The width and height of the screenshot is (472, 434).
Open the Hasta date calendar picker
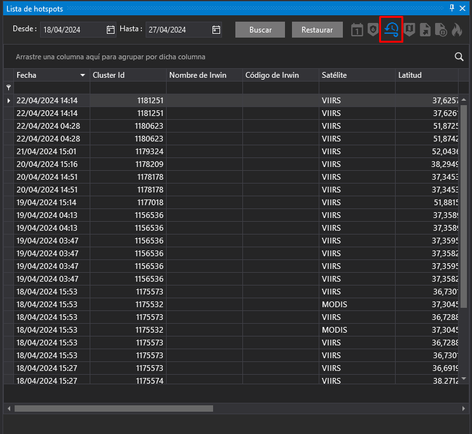(x=216, y=30)
